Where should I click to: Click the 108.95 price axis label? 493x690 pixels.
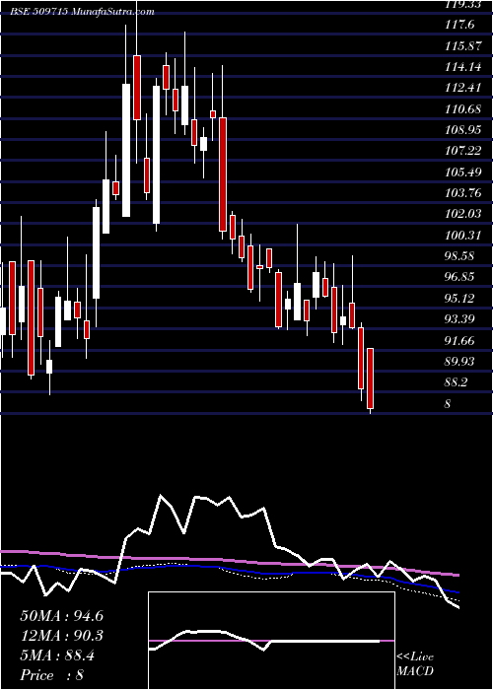coord(462,130)
